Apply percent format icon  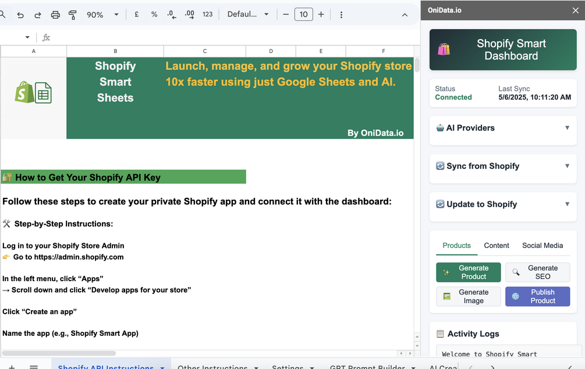154,15
